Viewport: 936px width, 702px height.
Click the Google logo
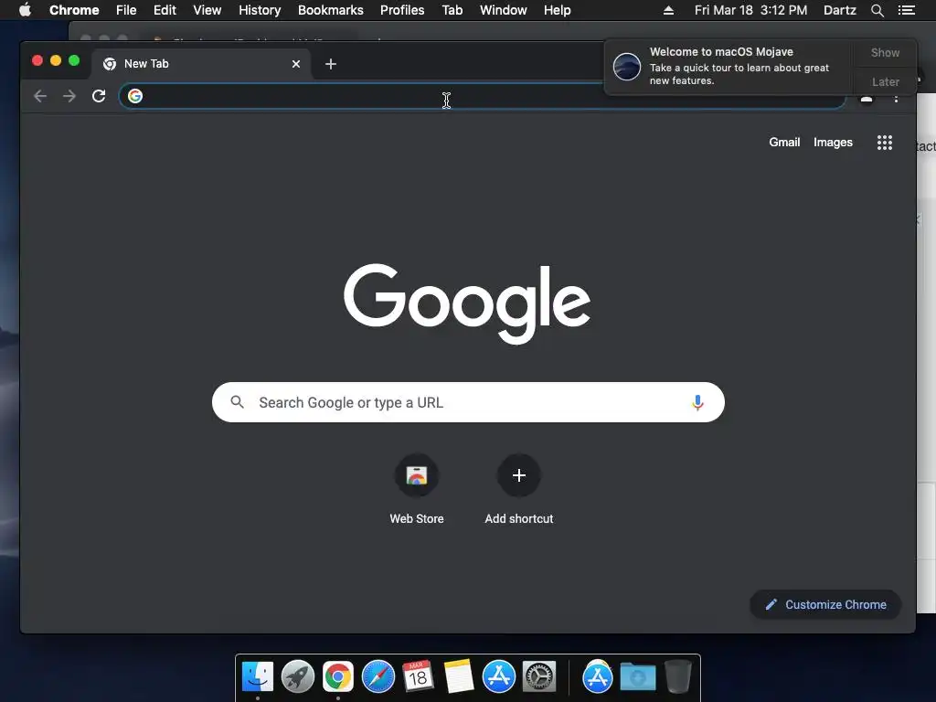tap(467, 303)
